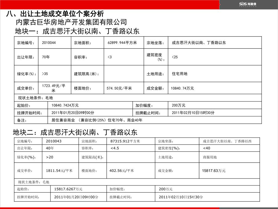The image size is (278, 209).
Task: Select company name 内蒙古巨华房地产开发集团有限公司
Action: (71, 22)
